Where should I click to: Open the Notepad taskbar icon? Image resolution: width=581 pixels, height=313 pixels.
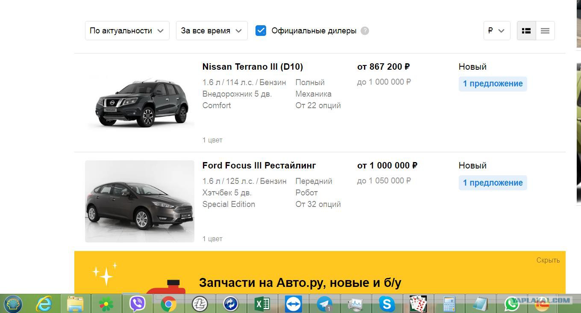click(x=480, y=304)
